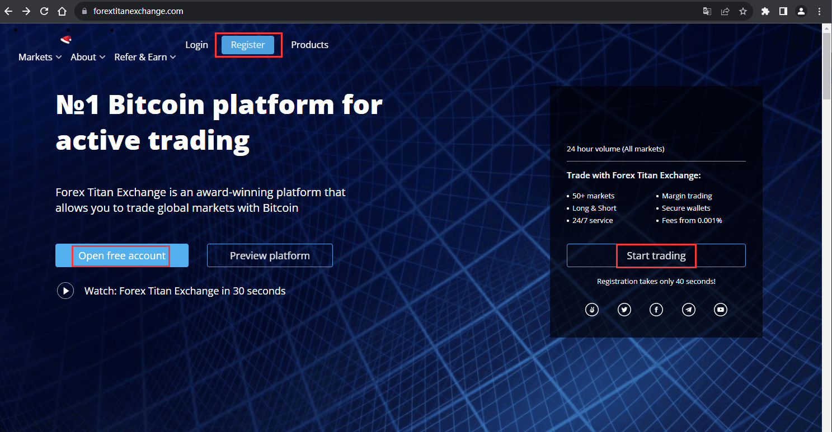Toggle the browser side panel

pos(783,11)
